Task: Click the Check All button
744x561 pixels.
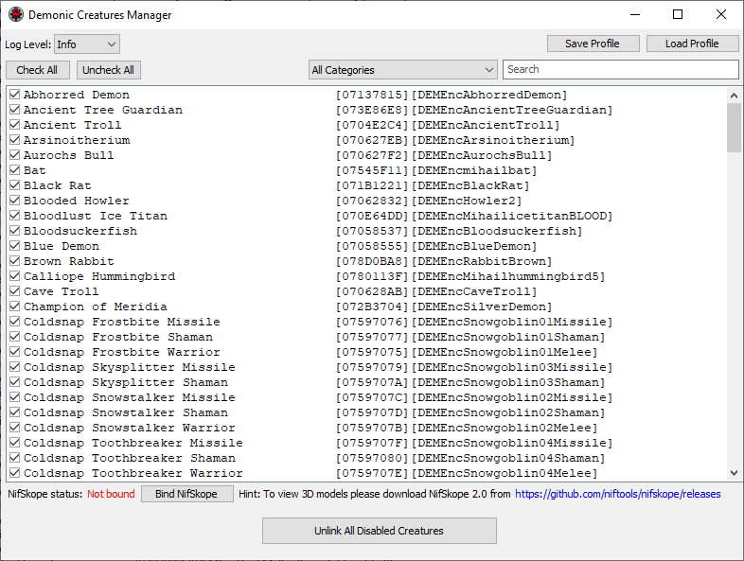Action: pos(37,70)
